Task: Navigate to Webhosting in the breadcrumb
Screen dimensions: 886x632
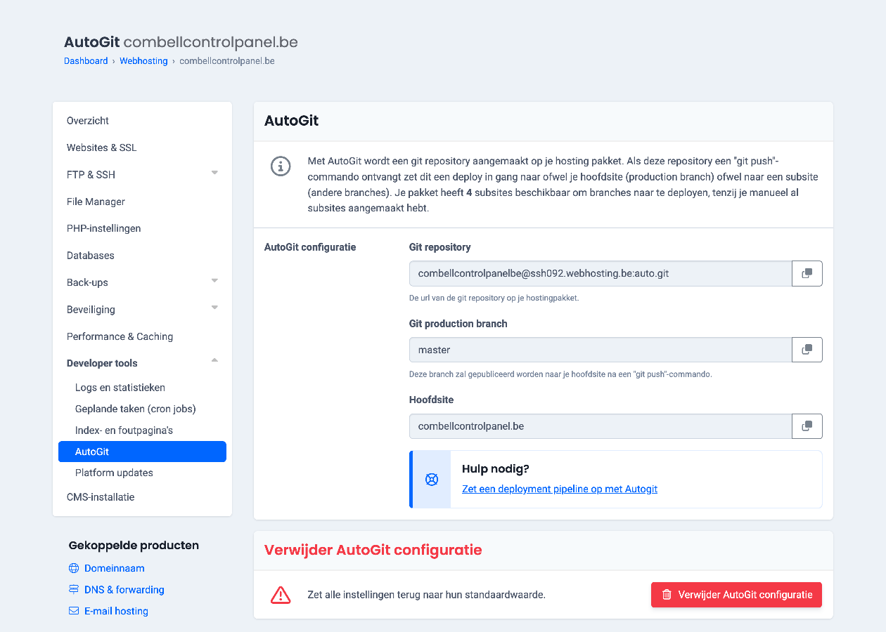Action: tap(143, 61)
